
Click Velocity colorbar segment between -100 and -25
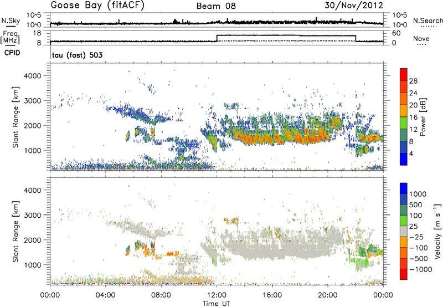[x=404, y=242]
